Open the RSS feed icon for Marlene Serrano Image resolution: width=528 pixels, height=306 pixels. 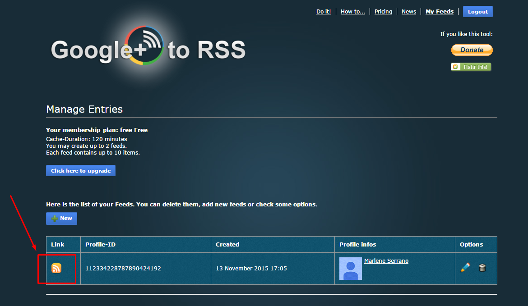(56, 268)
